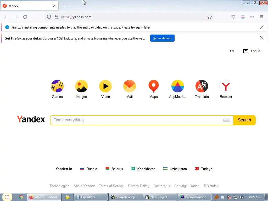
Task: Dismiss the audio components notification
Action: [x=262, y=27]
